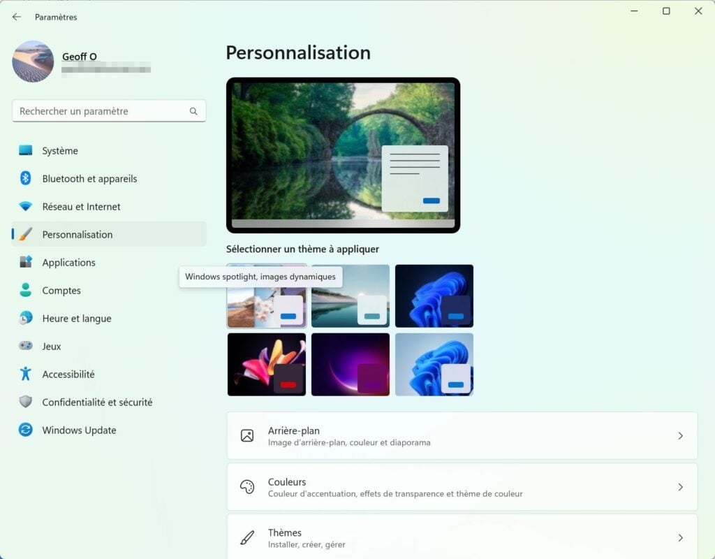This screenshot has width=715, height=559.
Task: Click the Bluetooth icon in sidebar
Action: [x=26, y=178]
